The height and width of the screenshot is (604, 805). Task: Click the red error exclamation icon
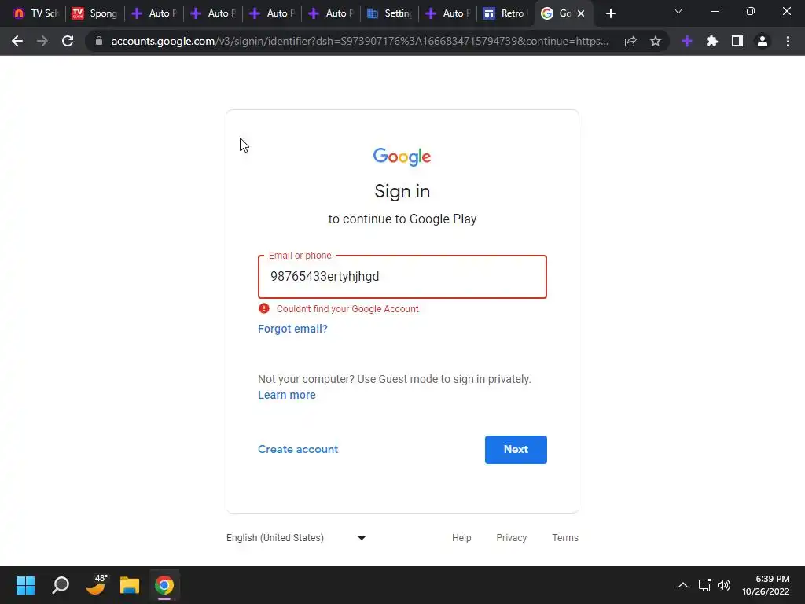point(264,308)
